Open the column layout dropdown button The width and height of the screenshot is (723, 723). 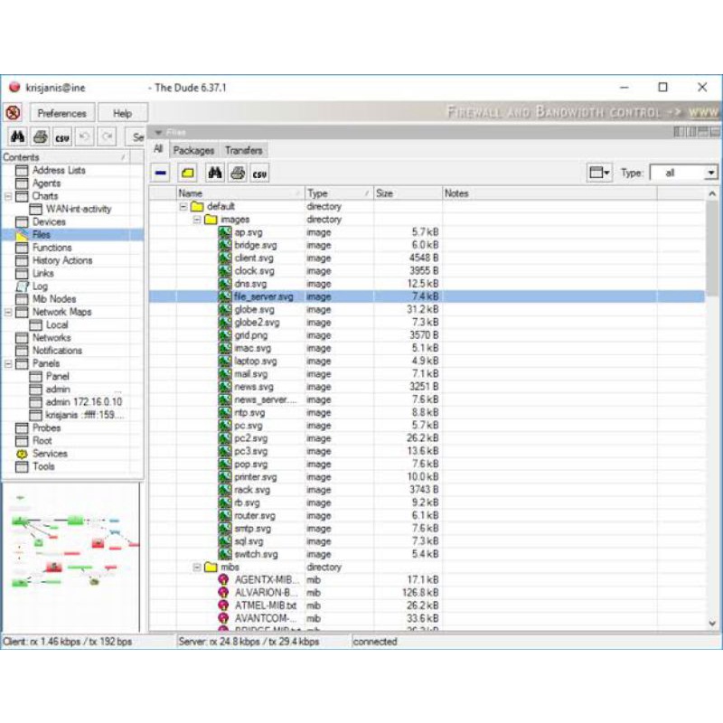[x=598, y=173]
